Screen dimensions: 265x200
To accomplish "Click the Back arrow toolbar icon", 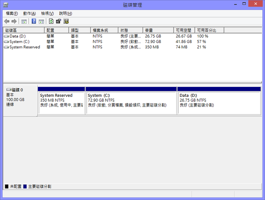I will pyautogui.click(x=7, y=21).
